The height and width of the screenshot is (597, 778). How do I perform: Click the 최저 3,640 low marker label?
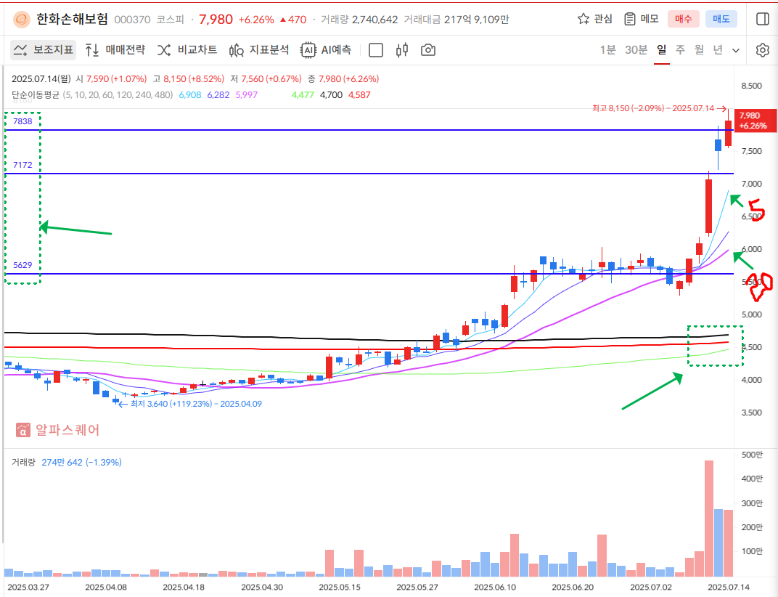tap(190, 404)
